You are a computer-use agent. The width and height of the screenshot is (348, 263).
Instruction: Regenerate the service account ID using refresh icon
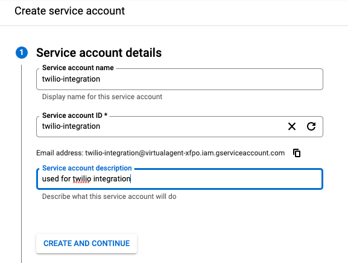(x=311, y=126)
